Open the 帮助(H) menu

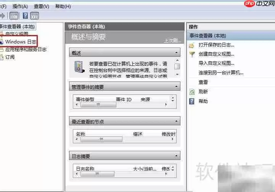[x=63, y=6]
